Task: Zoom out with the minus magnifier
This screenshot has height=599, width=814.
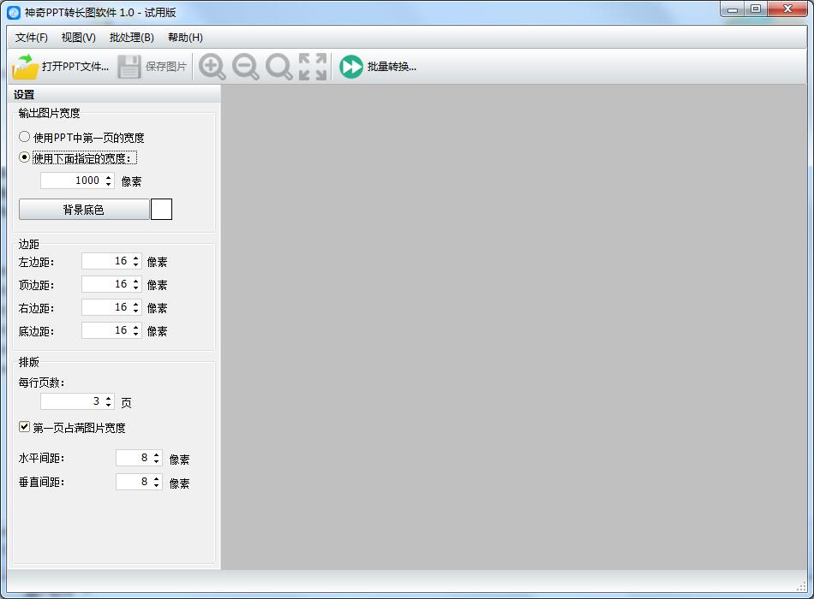Action: click(x=246, y=67)
